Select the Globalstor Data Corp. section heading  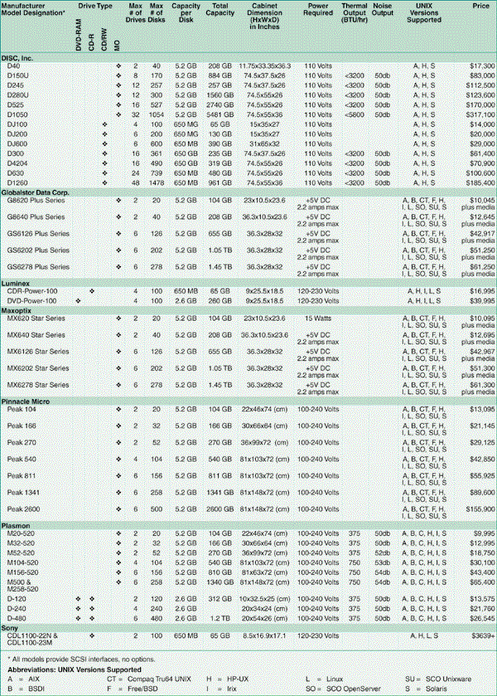[36, 192]
